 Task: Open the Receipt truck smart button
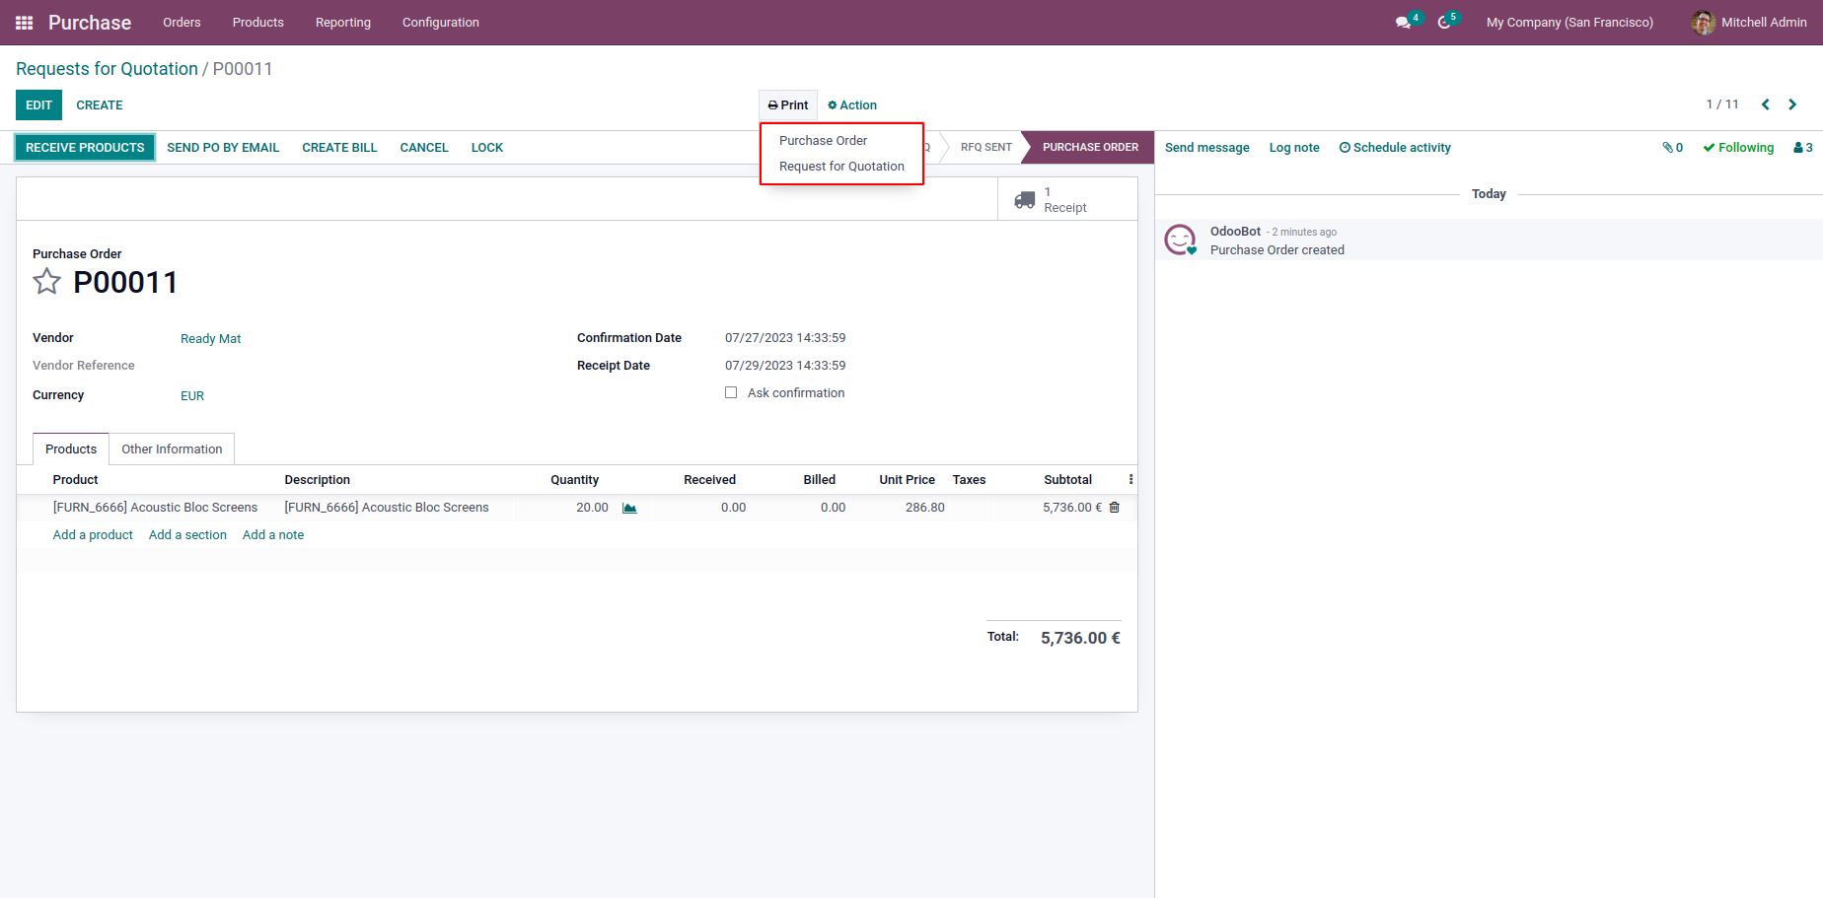(x=1067, y=199)
